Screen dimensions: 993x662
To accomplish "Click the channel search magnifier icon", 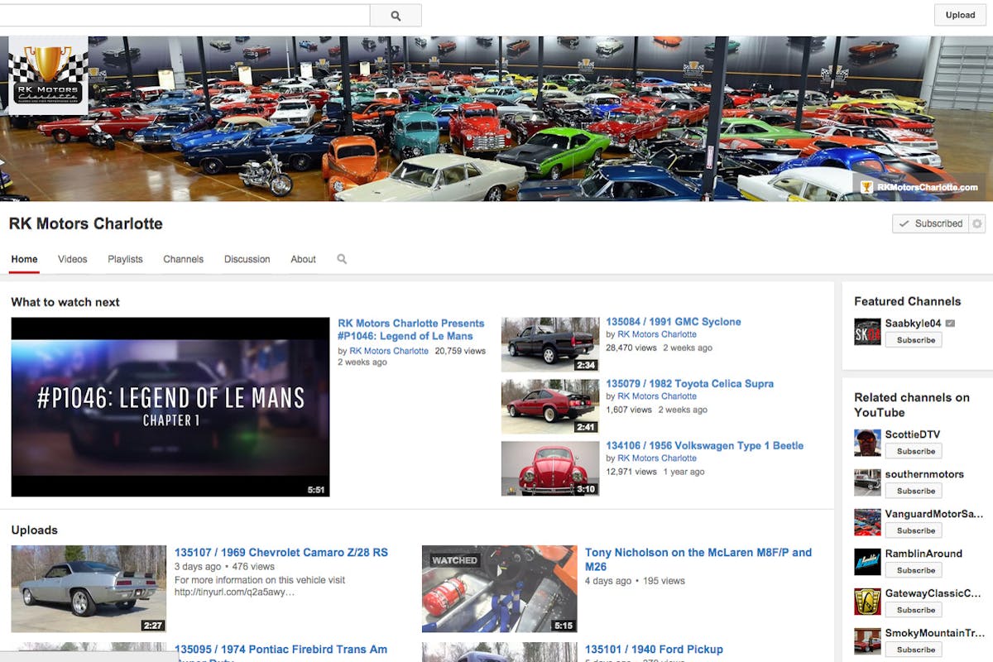I will pyautogui.click(x=342, y=259).
